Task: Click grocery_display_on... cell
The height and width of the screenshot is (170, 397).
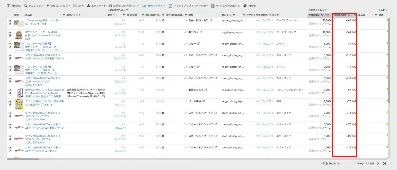Action: 233,20
